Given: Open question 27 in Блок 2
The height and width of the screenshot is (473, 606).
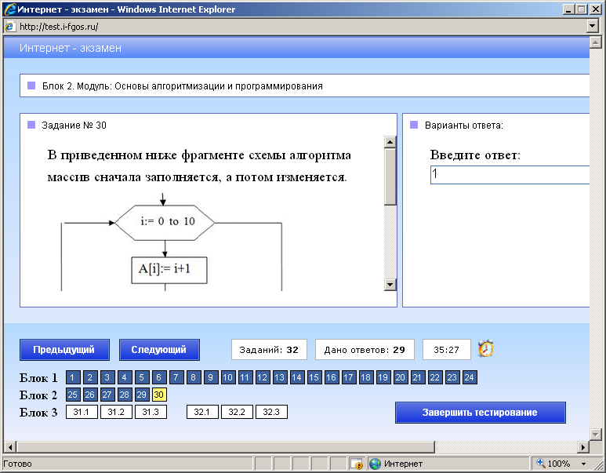Looking at the screenshot, I should tap(107, 395).
